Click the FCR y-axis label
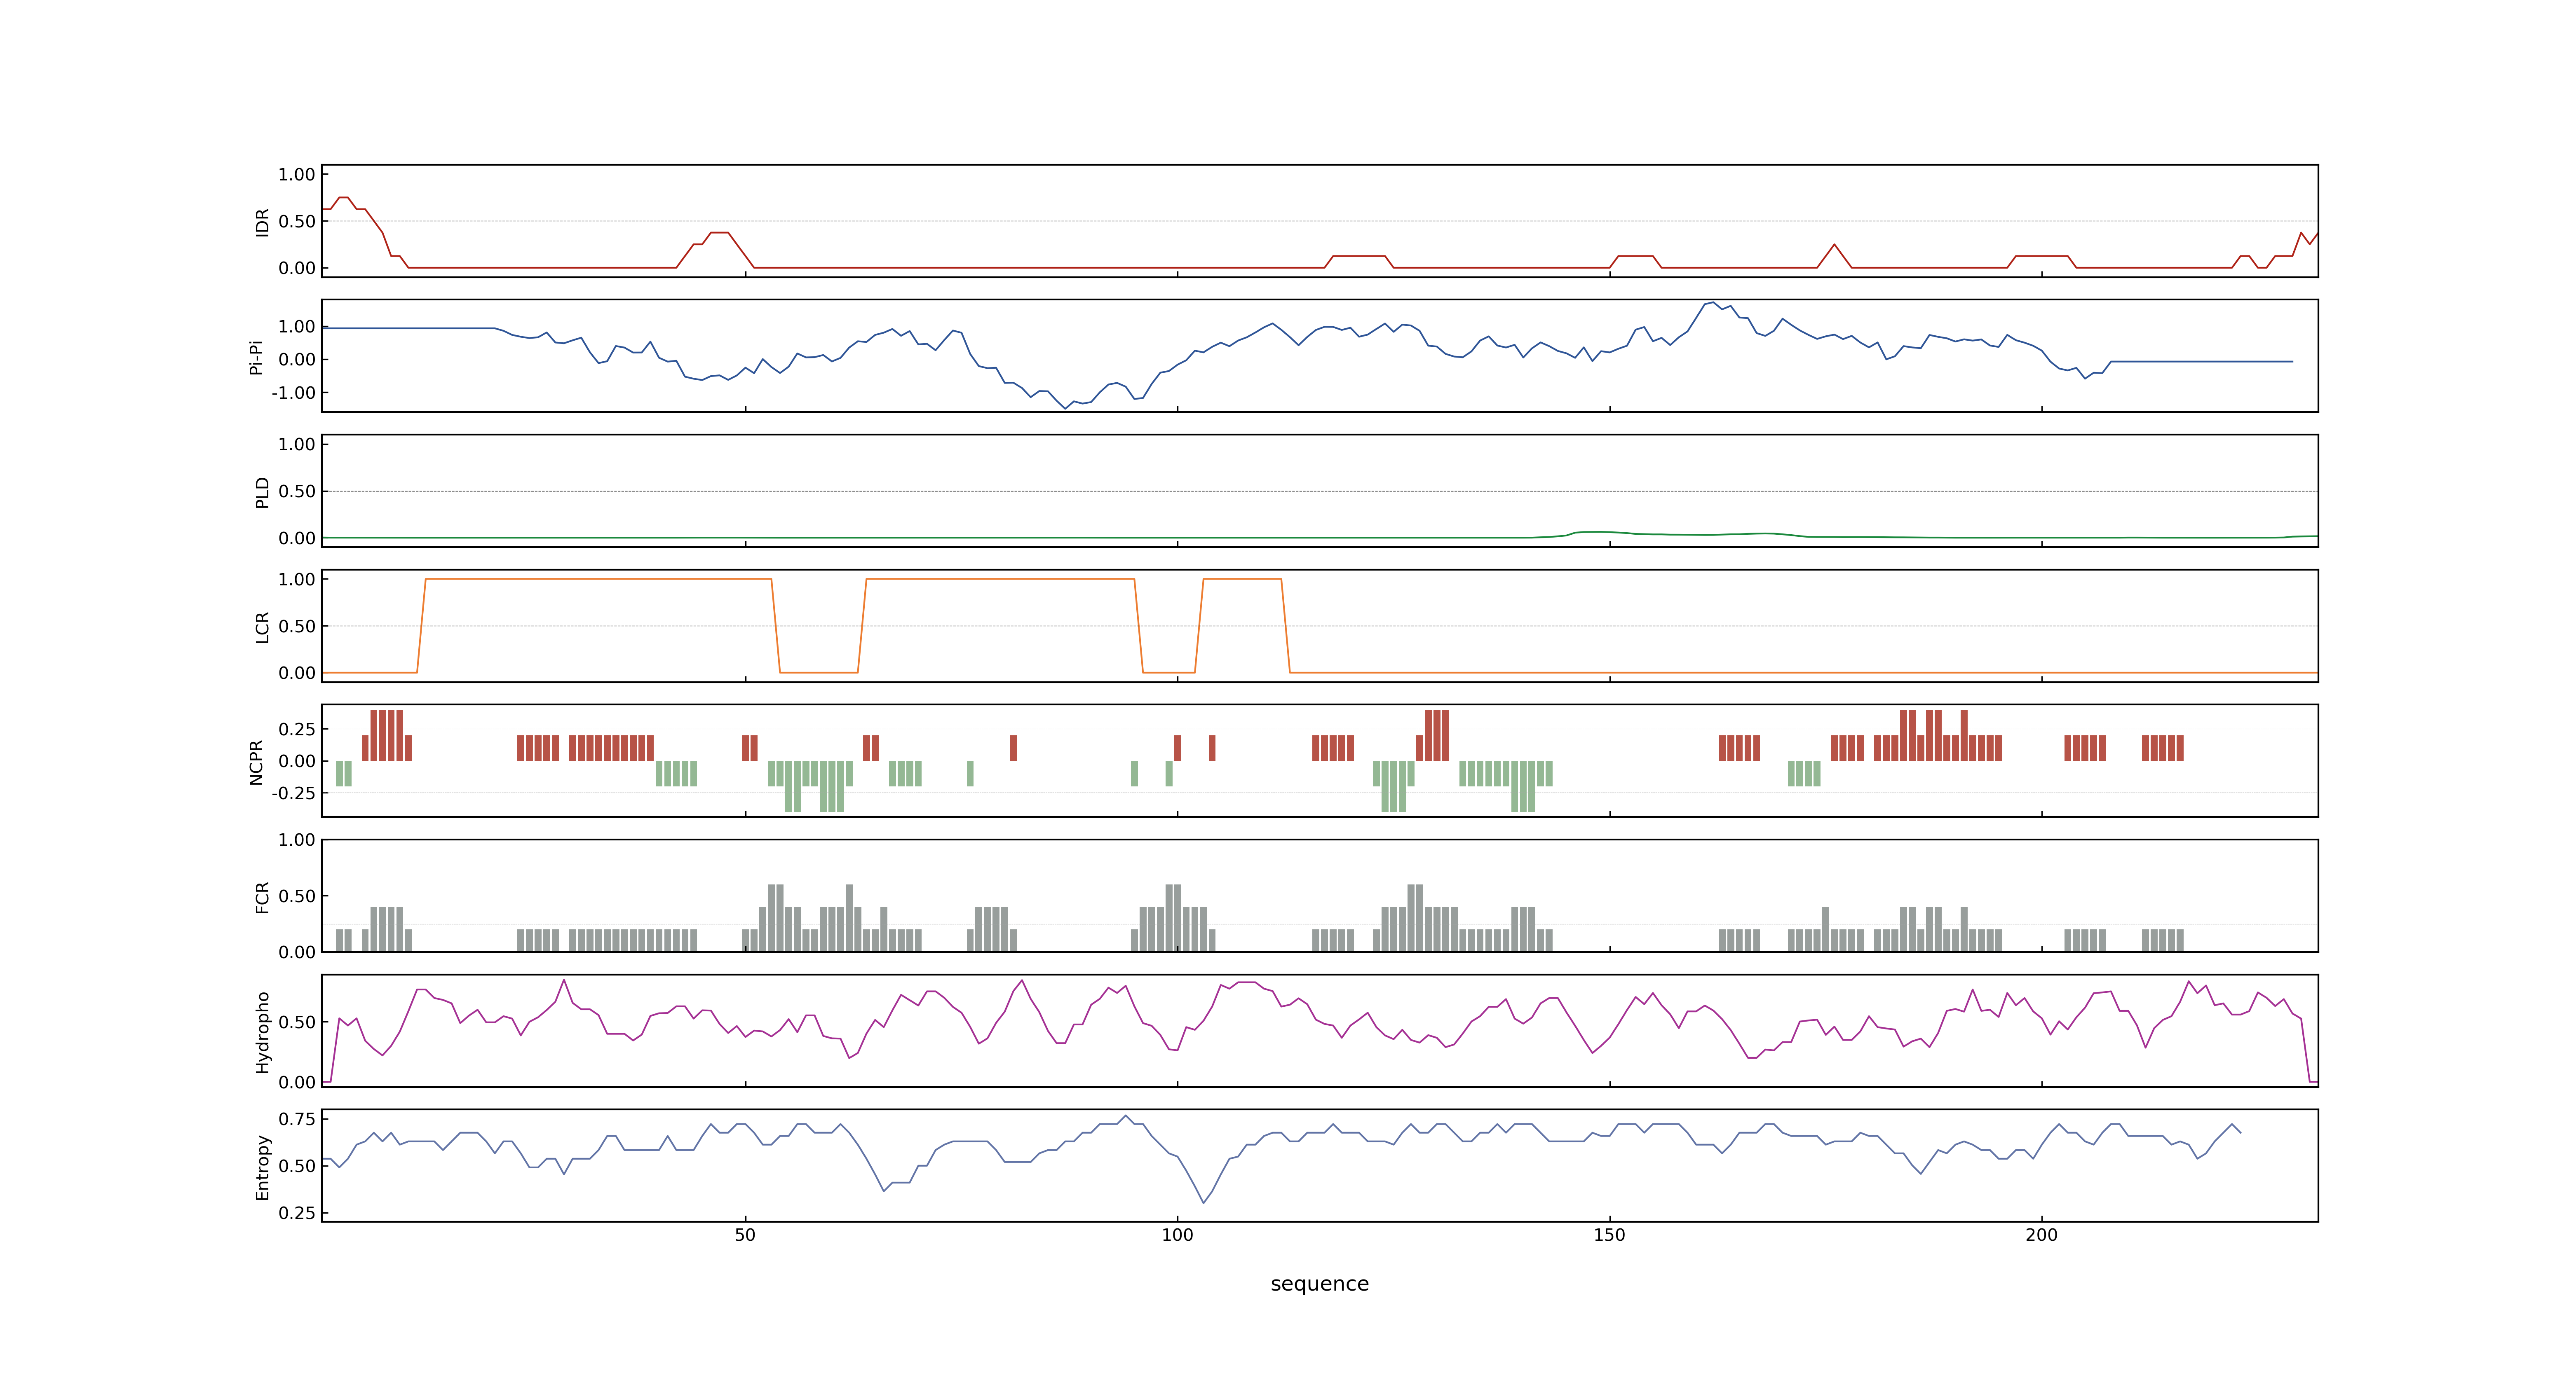Screen dimensions: 2576x1373 [x=262, y=897]
